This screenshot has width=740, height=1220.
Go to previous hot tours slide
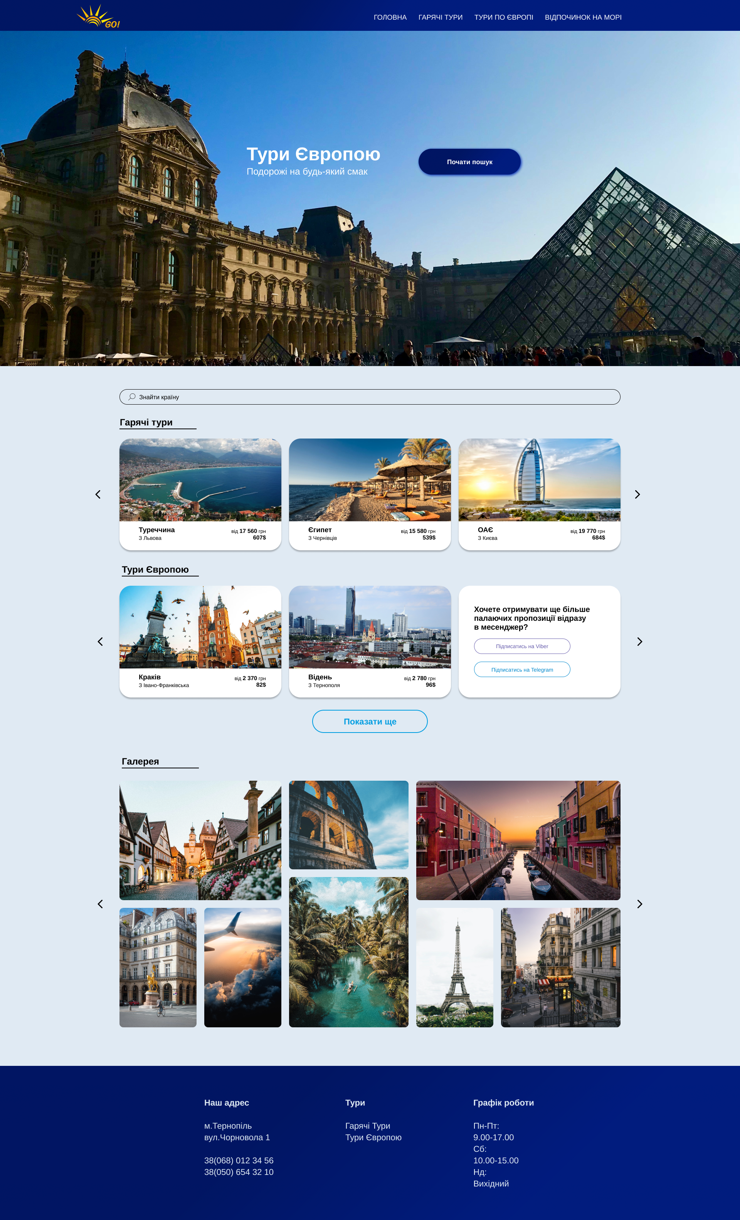click(x=98, y=494)
